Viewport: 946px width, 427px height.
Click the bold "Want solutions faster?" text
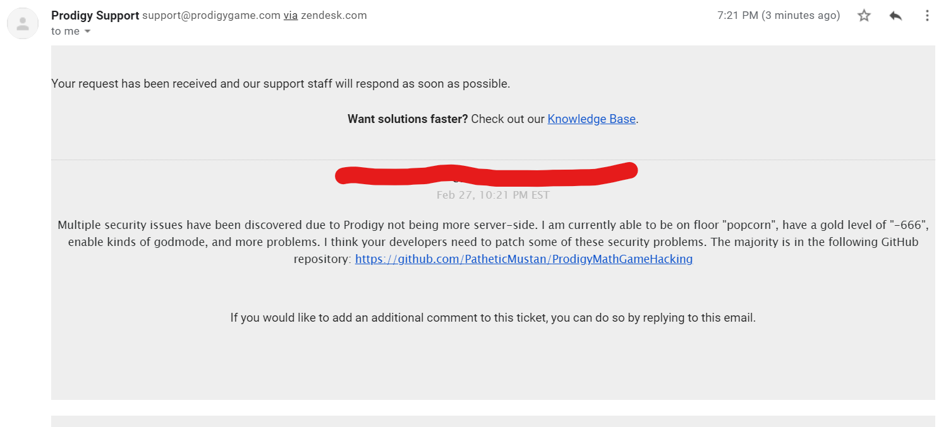(407, 119)
